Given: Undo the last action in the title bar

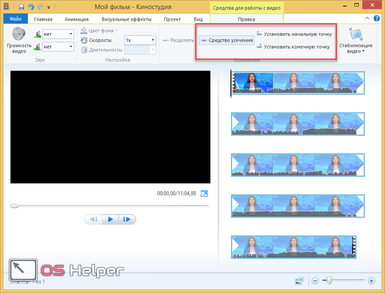Looking at the screenshot, I should click(31, 7).
